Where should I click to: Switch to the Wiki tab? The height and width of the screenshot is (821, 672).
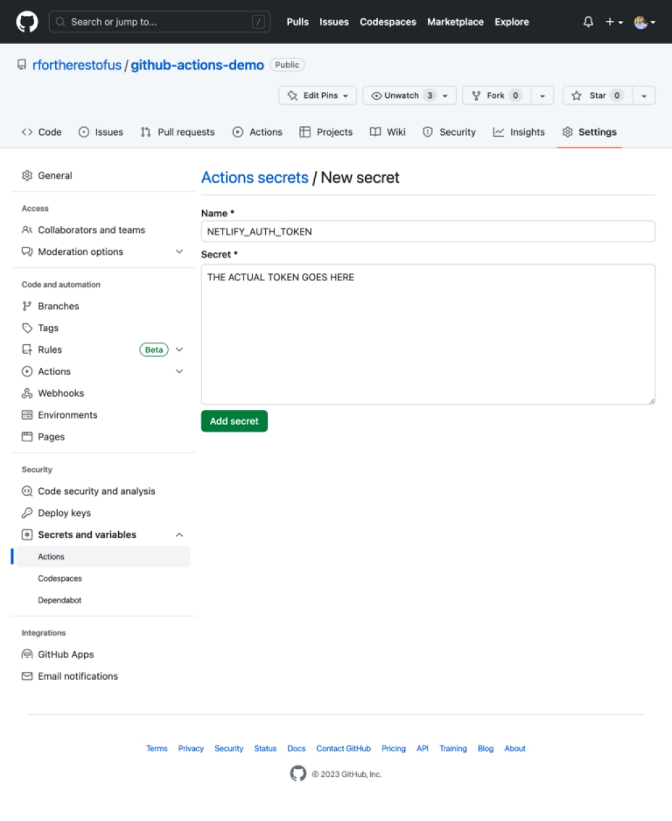pos(388,132)
